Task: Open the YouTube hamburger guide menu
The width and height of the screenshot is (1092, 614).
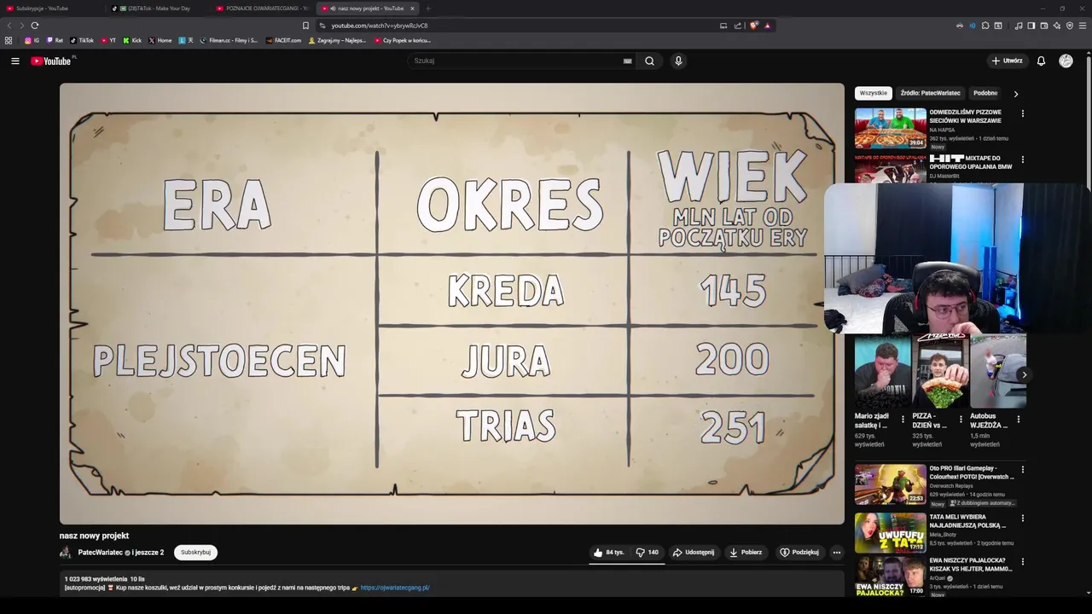Action: tap(15, 61)
